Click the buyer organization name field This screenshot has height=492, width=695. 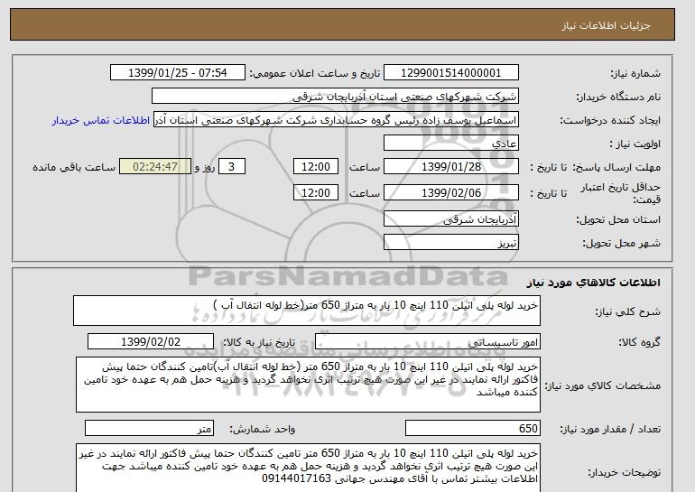[x=335, y=97]
